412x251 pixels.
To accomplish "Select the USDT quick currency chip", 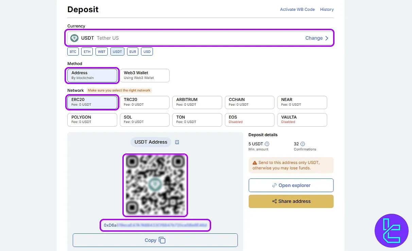I will point(117,52).
